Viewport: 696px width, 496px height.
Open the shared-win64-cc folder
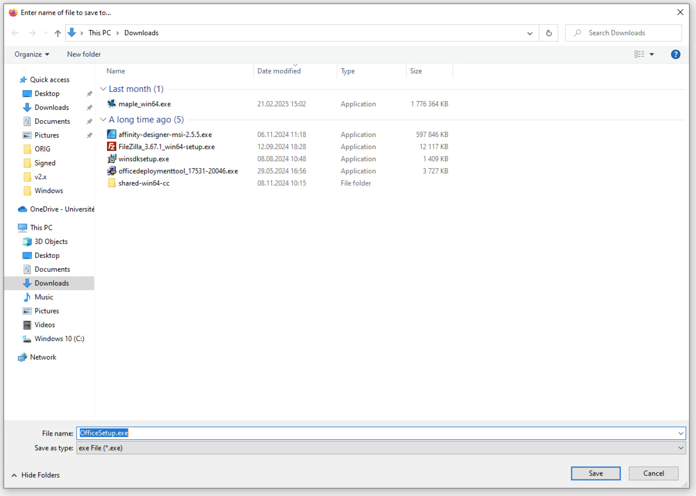click(x=143, y=183)
